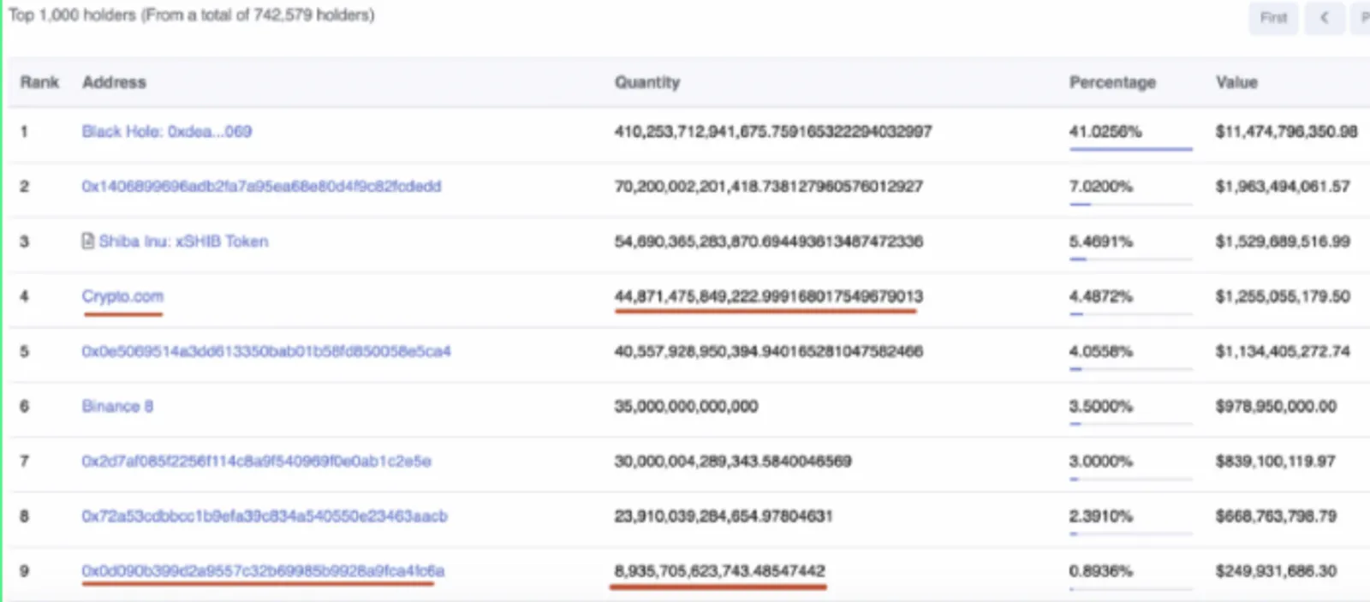Select the 0.8936% percentage text
Image resolution: width=1370 pixels, height=602 pixels.
(x=1100, y=570)
